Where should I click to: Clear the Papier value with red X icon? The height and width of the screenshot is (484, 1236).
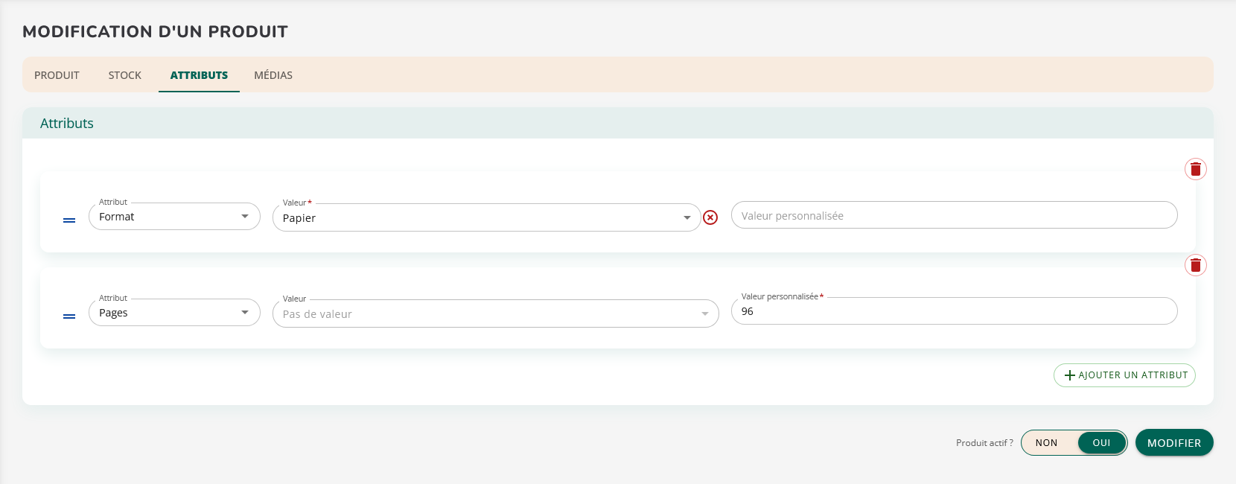(x=710, y=217)
